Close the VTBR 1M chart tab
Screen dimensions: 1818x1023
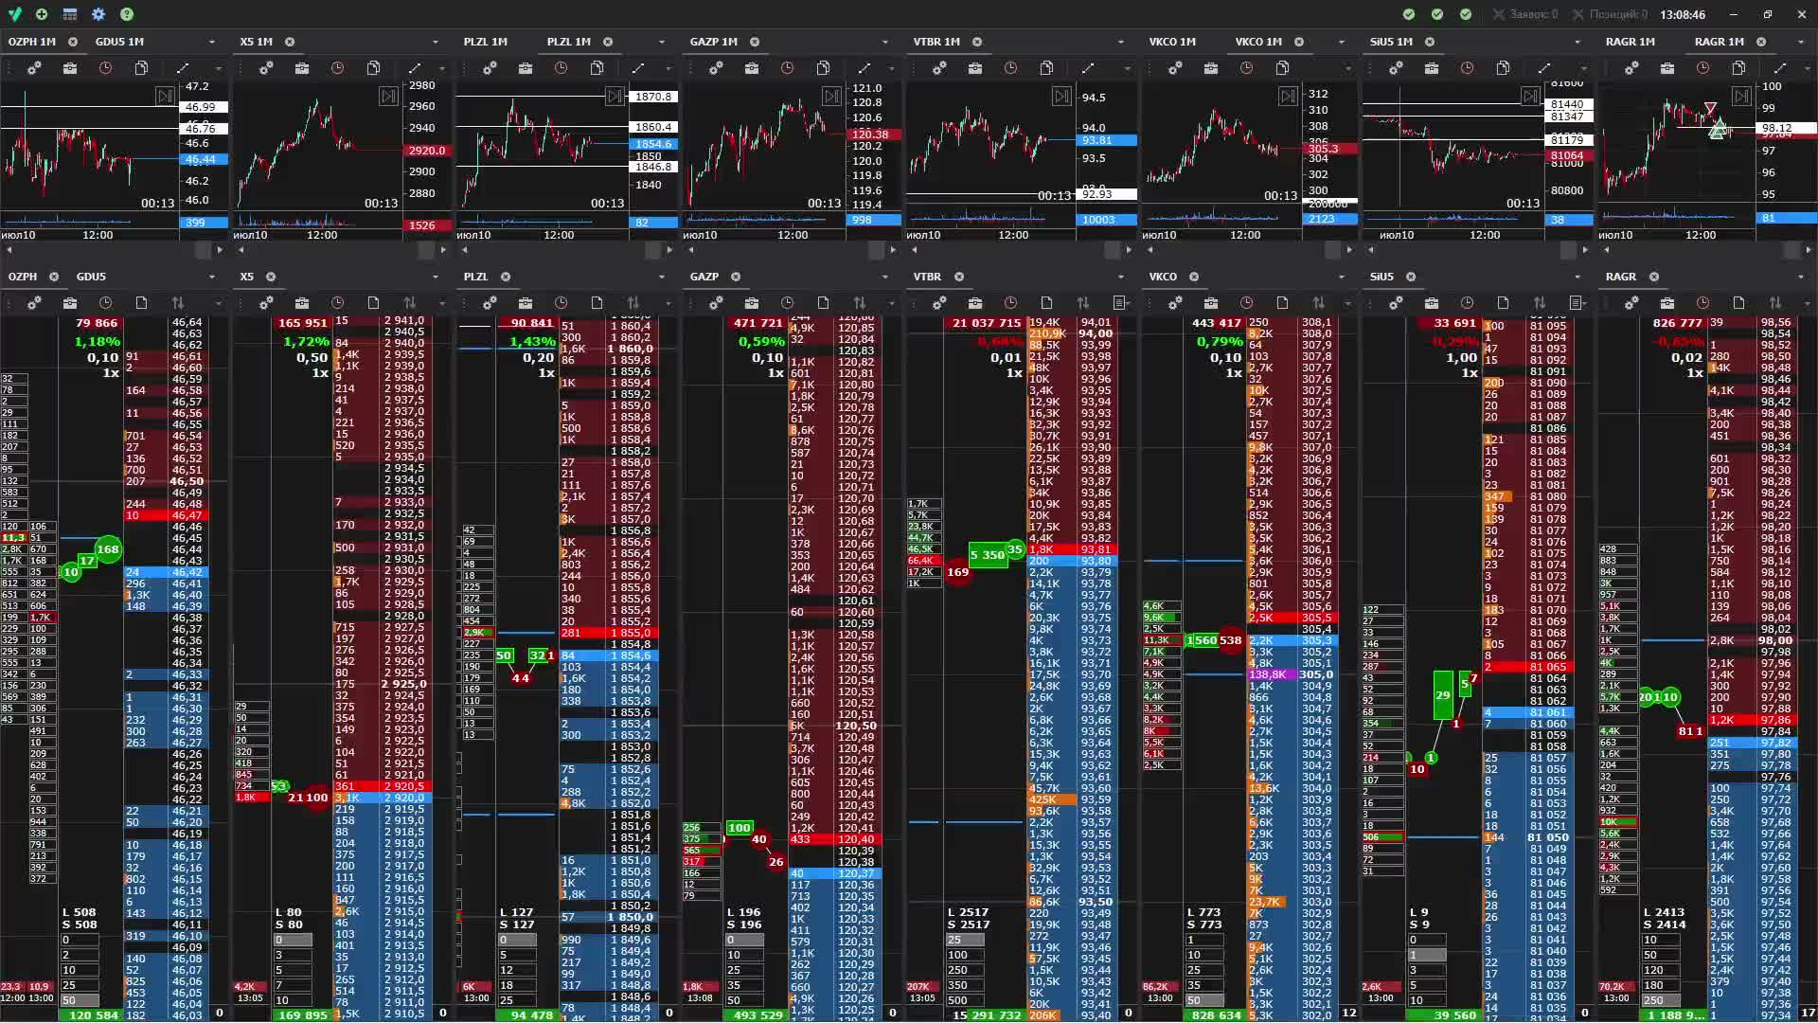[977, 42]
